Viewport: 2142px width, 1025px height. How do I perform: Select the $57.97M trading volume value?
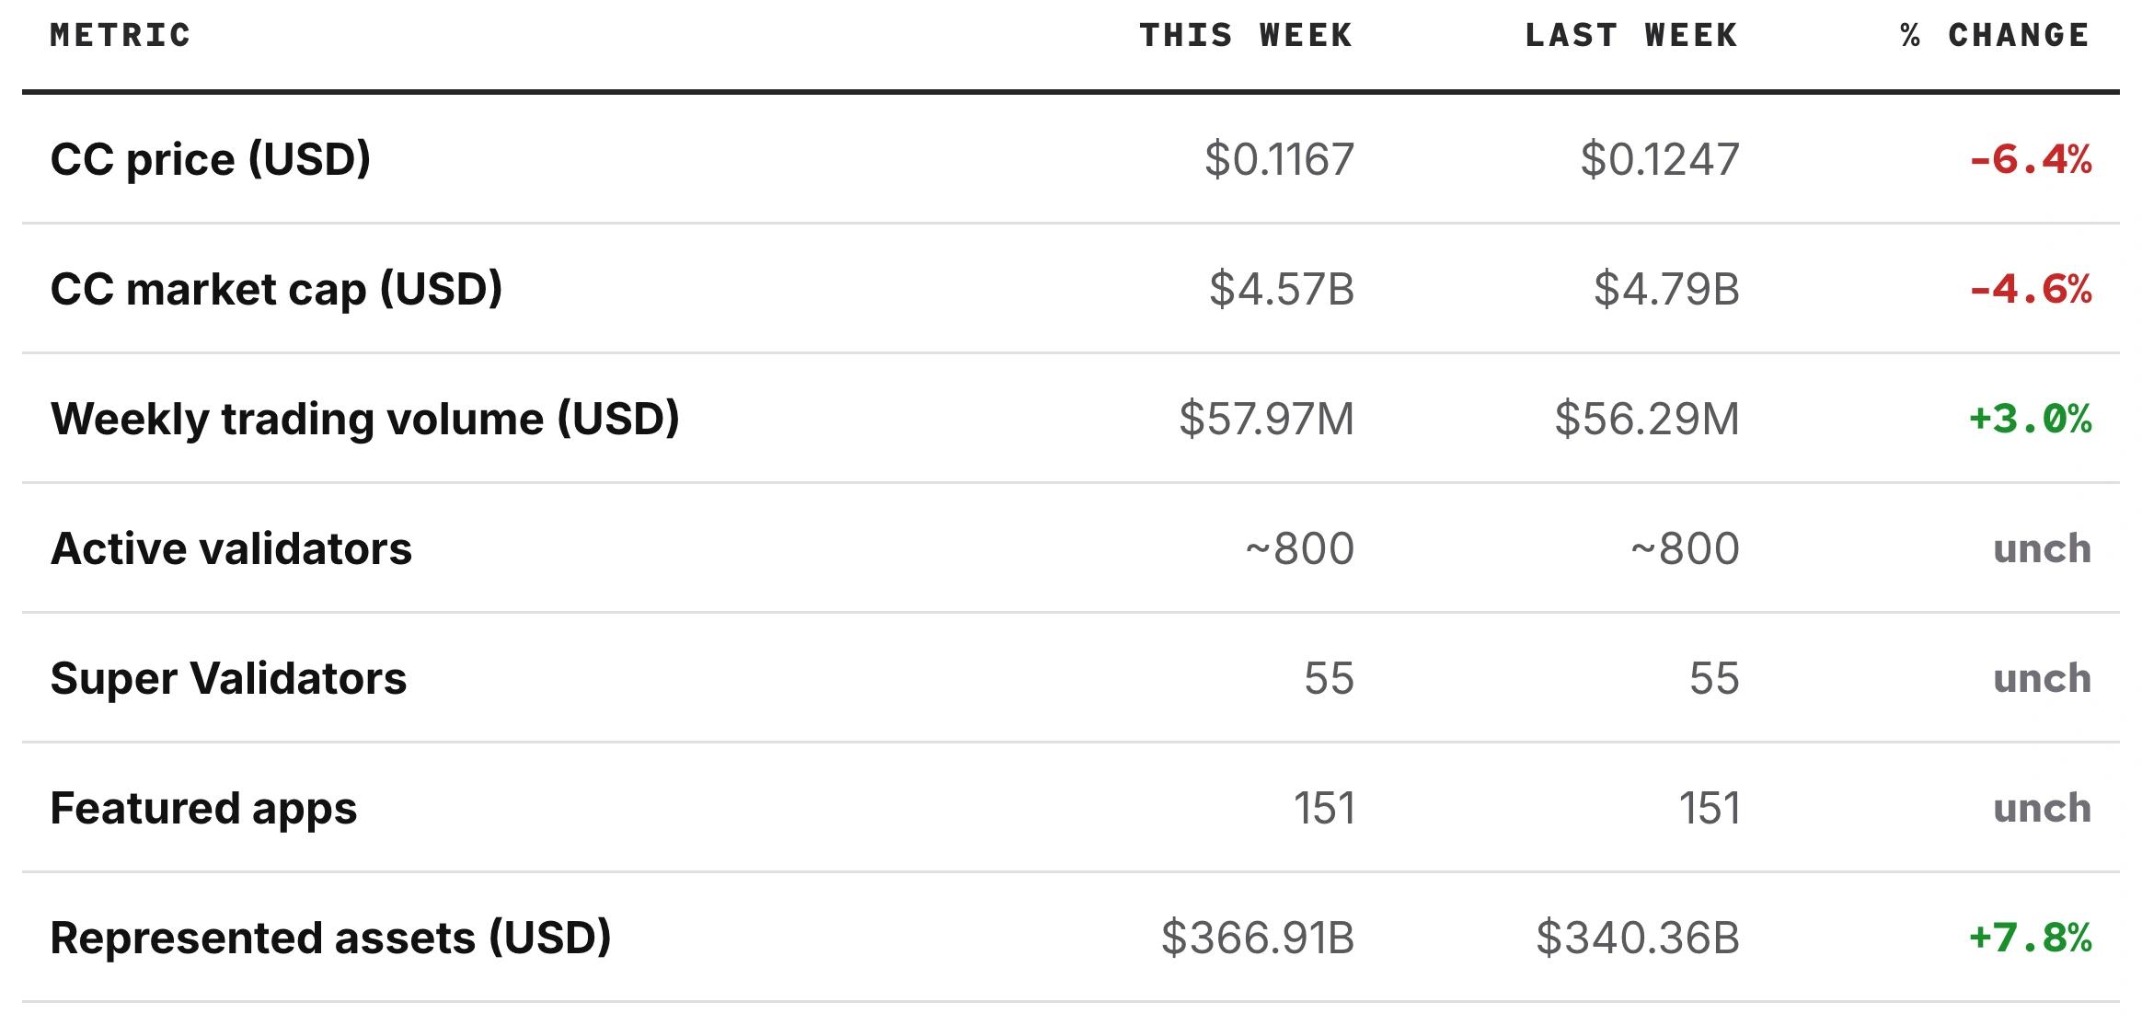1267,419
